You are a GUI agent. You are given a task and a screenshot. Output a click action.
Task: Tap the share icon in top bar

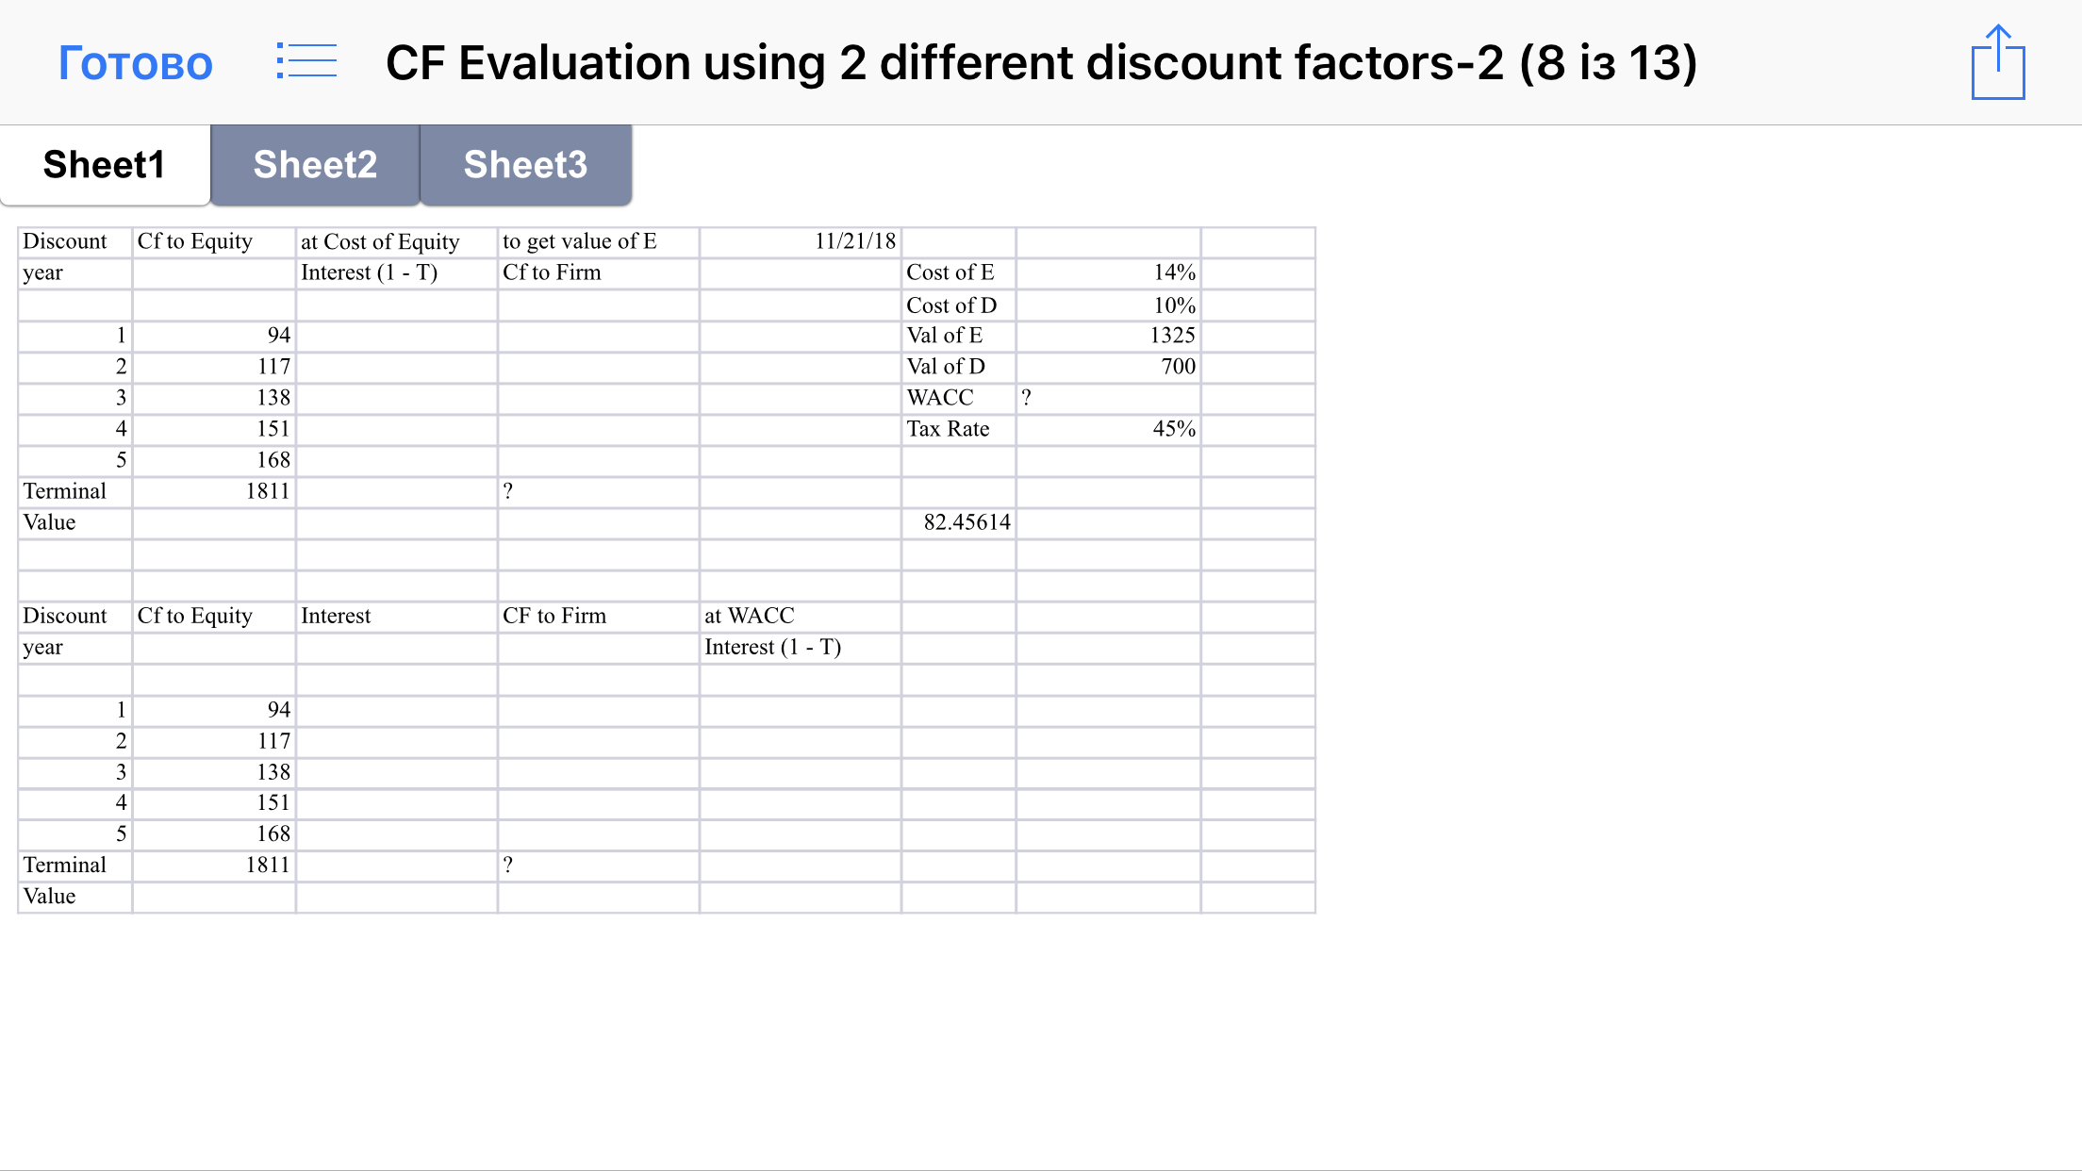click(x=1997, y=62)
